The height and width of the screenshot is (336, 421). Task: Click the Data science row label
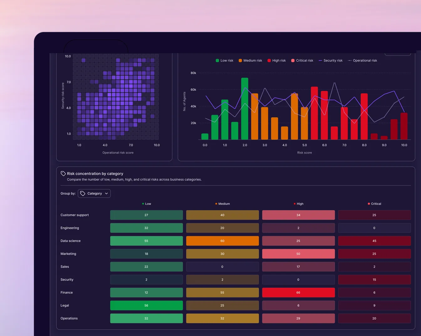click(x=70, y=241)
